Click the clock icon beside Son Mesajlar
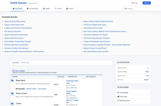Screen dimensions: 161x106 point(28,9)
